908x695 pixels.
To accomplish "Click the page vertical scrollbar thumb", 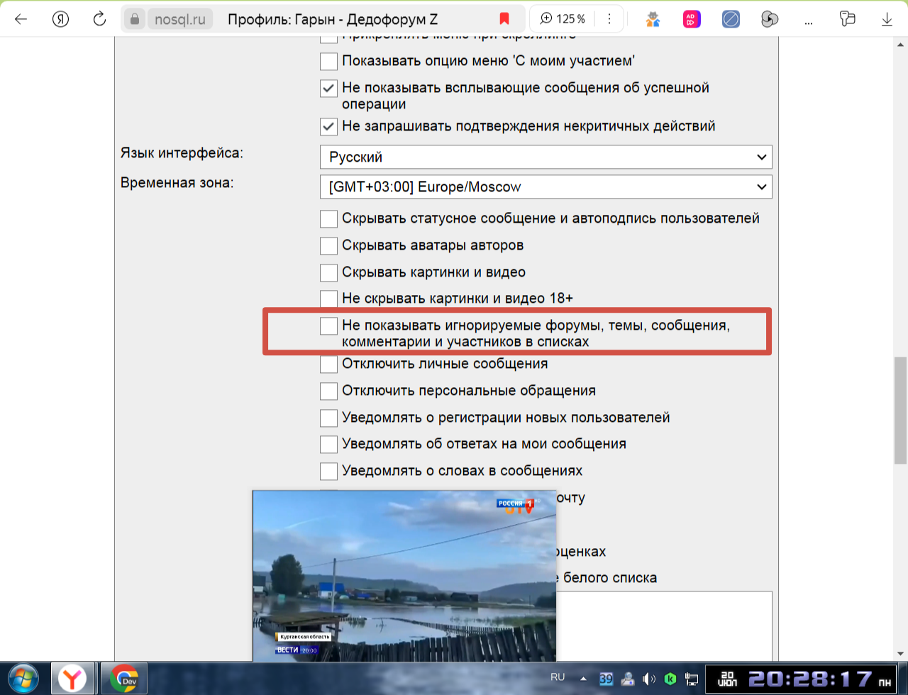I will (x=901, y=410).
